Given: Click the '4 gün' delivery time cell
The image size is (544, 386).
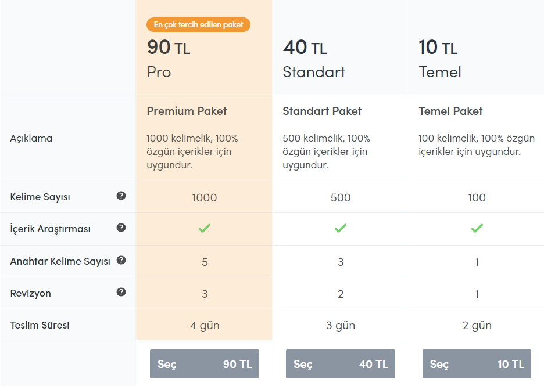Looking at the screenshot, I should point(205,326).
